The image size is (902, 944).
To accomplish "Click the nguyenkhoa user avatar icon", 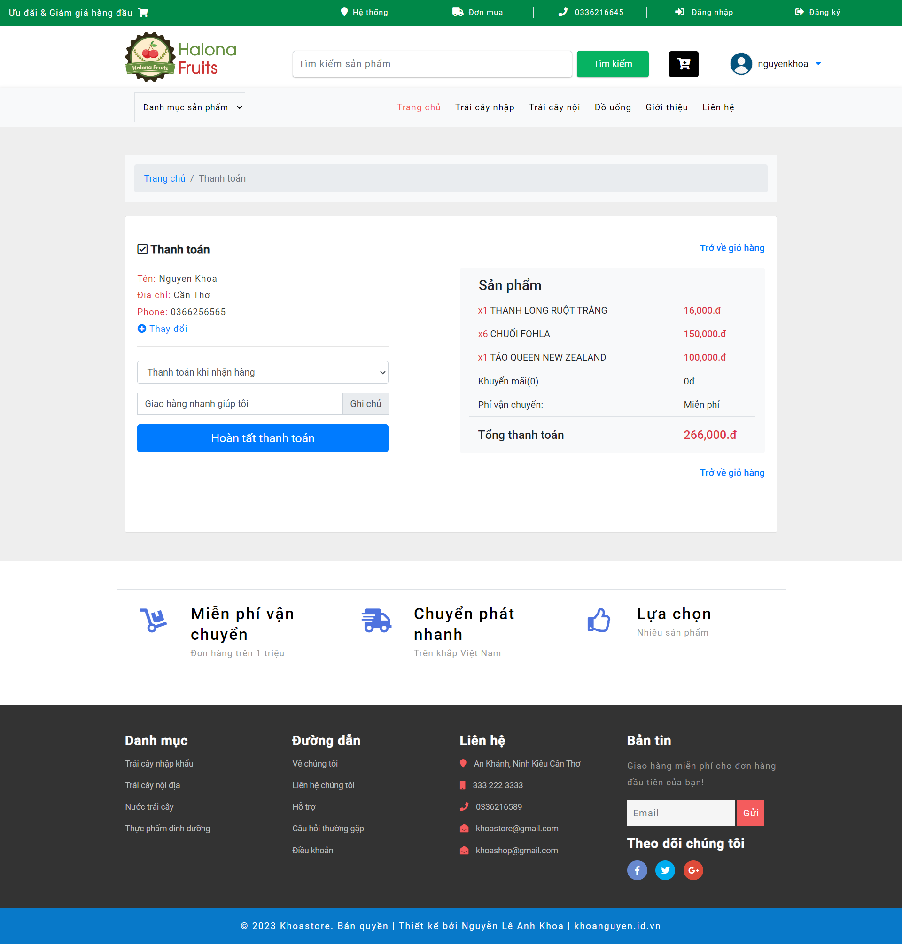I will click(741, 64).
